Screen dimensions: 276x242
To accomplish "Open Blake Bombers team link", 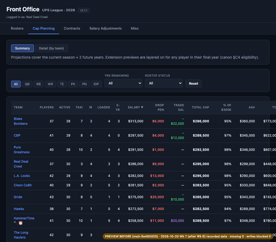I will tap(20, 121).
